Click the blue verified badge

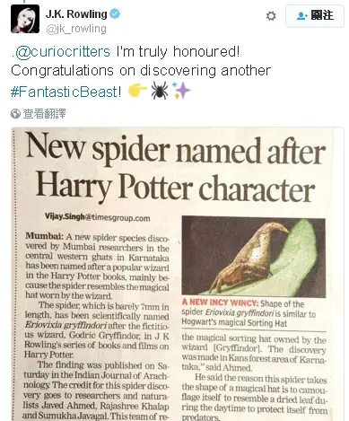tap(115, 13)
